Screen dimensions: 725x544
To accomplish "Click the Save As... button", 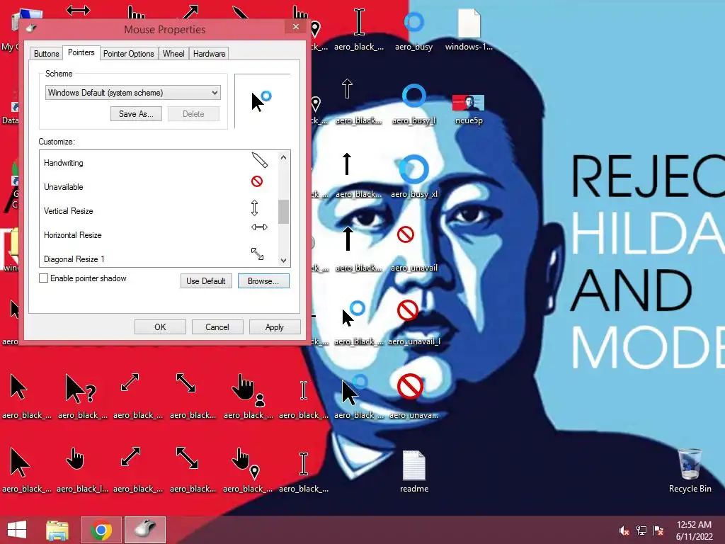I will (136, 114).
